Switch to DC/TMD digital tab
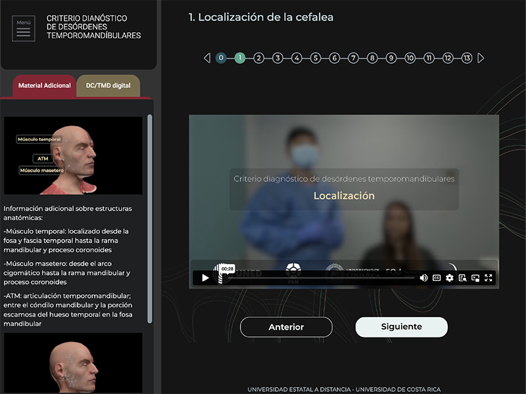The height and width of the screenshot is (394, 526). click(108, 86)
